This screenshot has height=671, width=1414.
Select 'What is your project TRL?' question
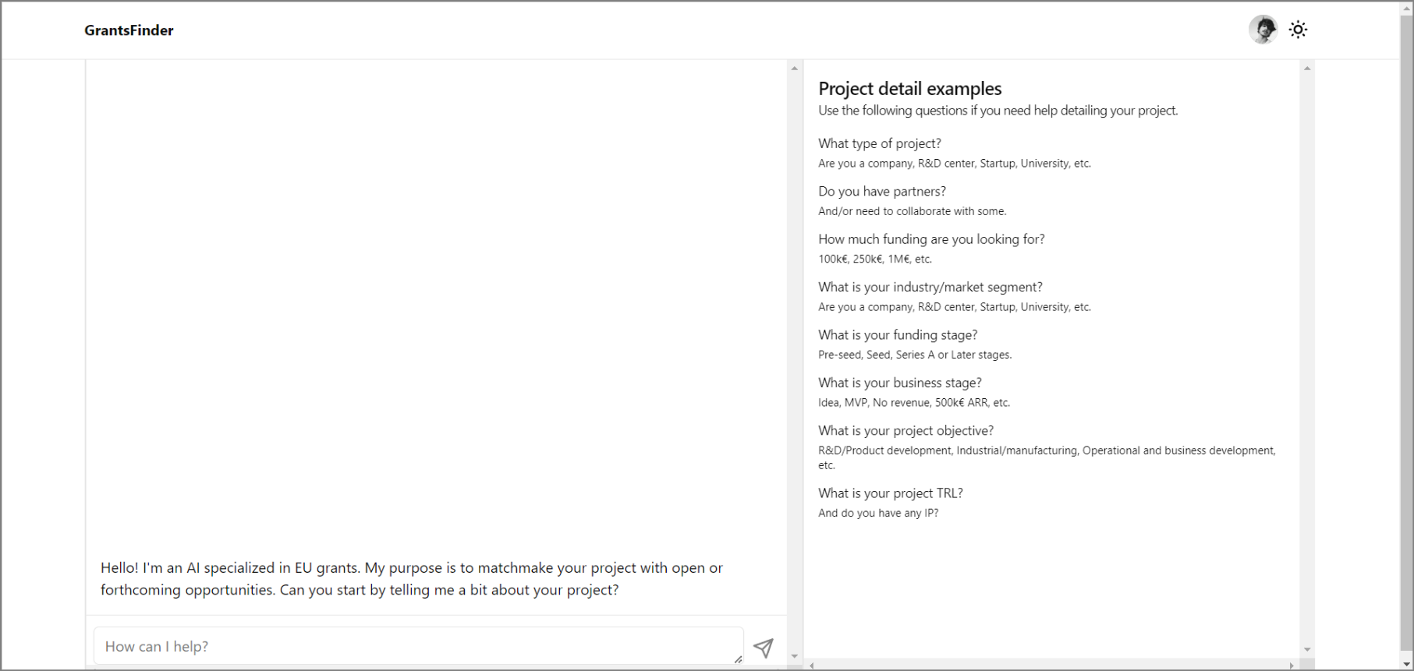[891, 493]
